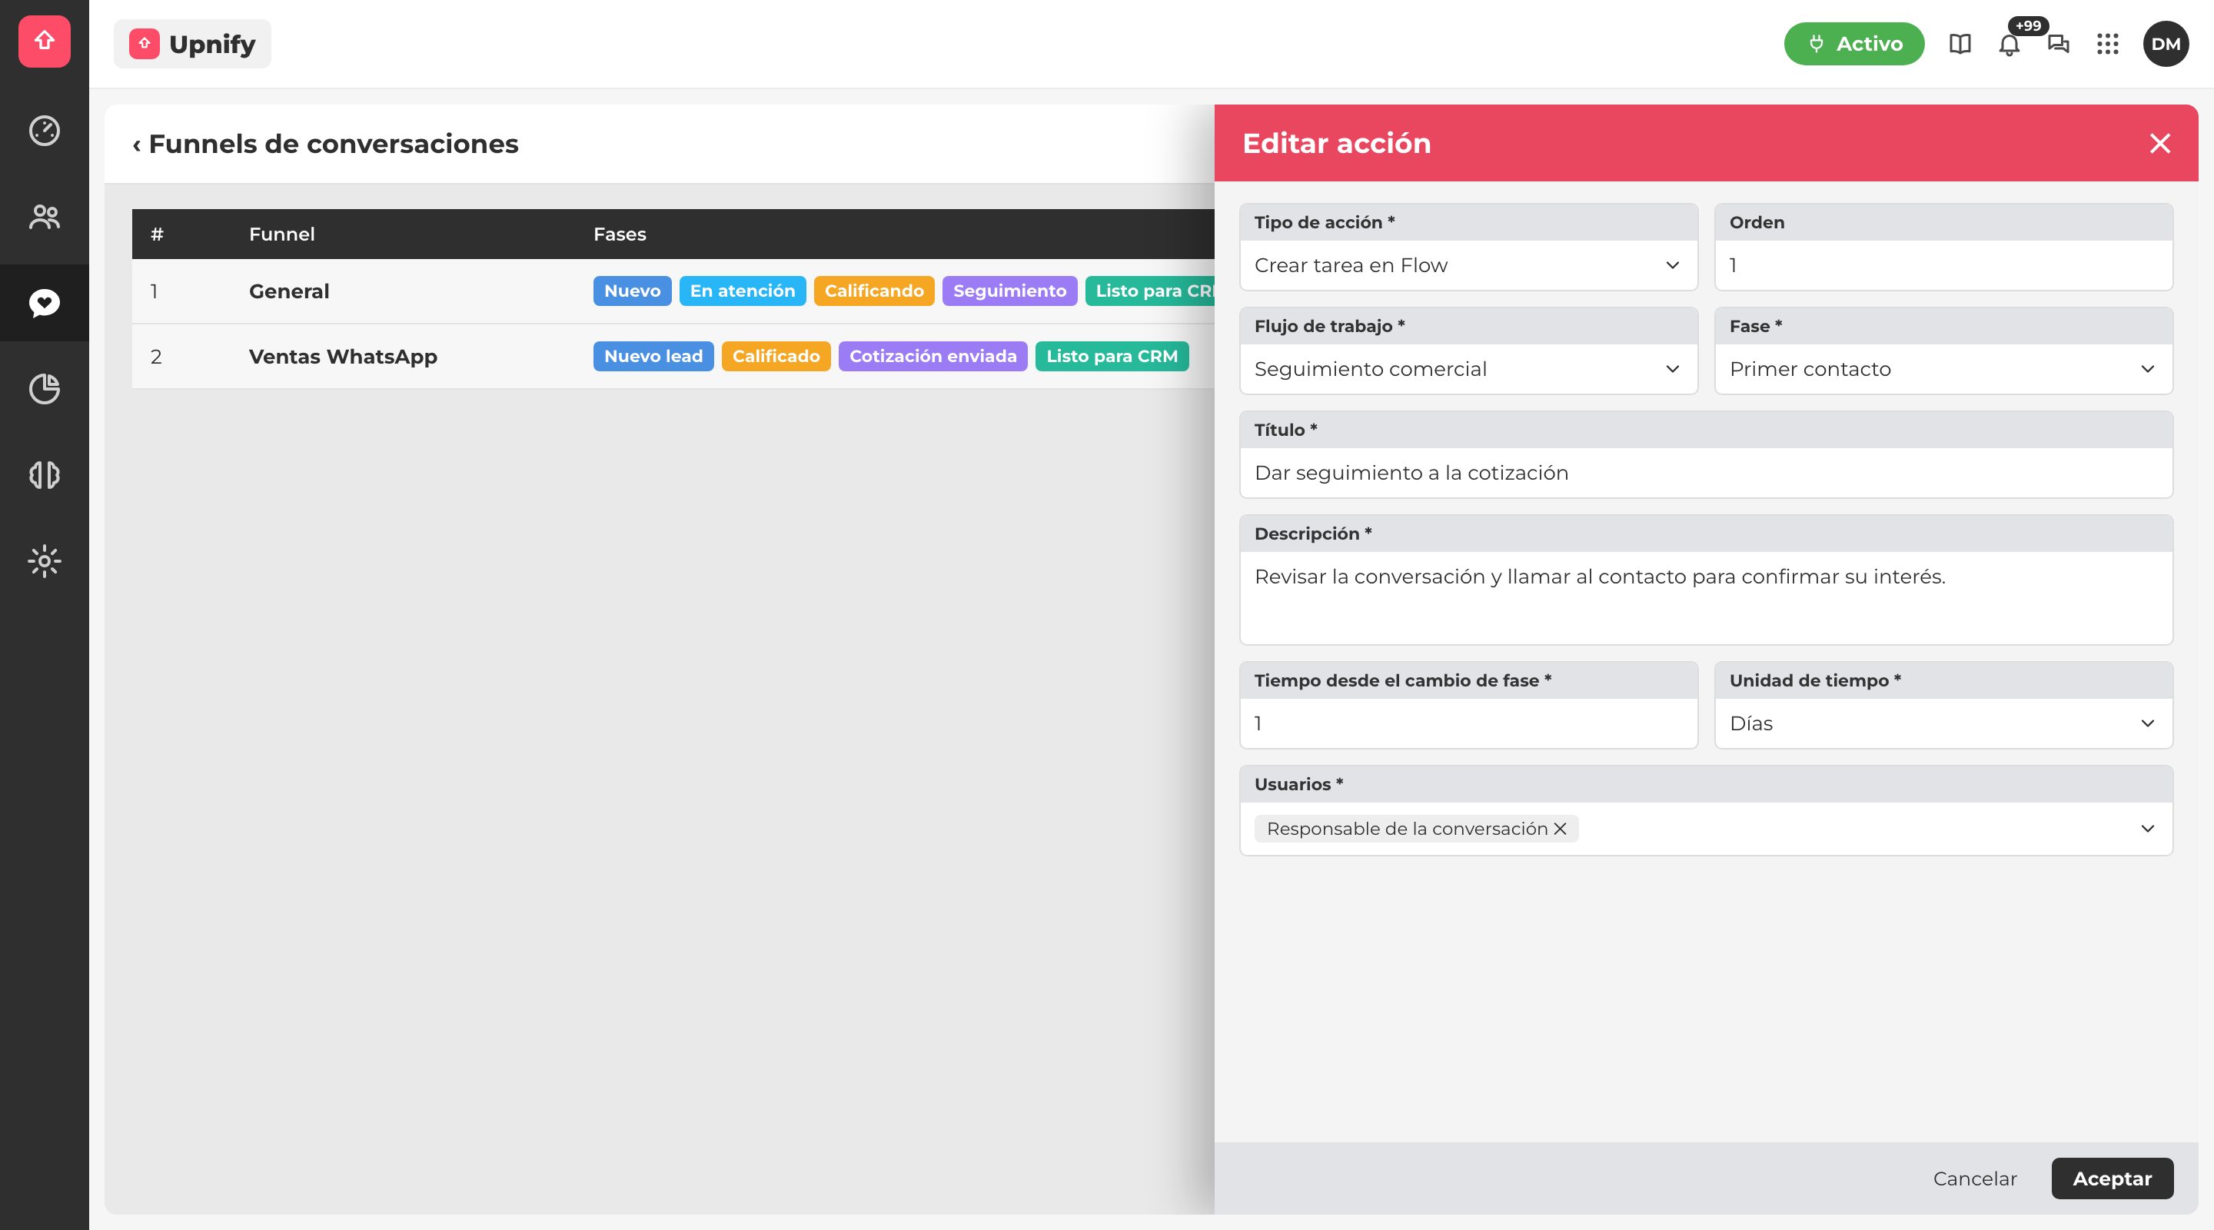Click the Upnify logo button in header
Screen dimensions: 2214x1230
[192, 44]
